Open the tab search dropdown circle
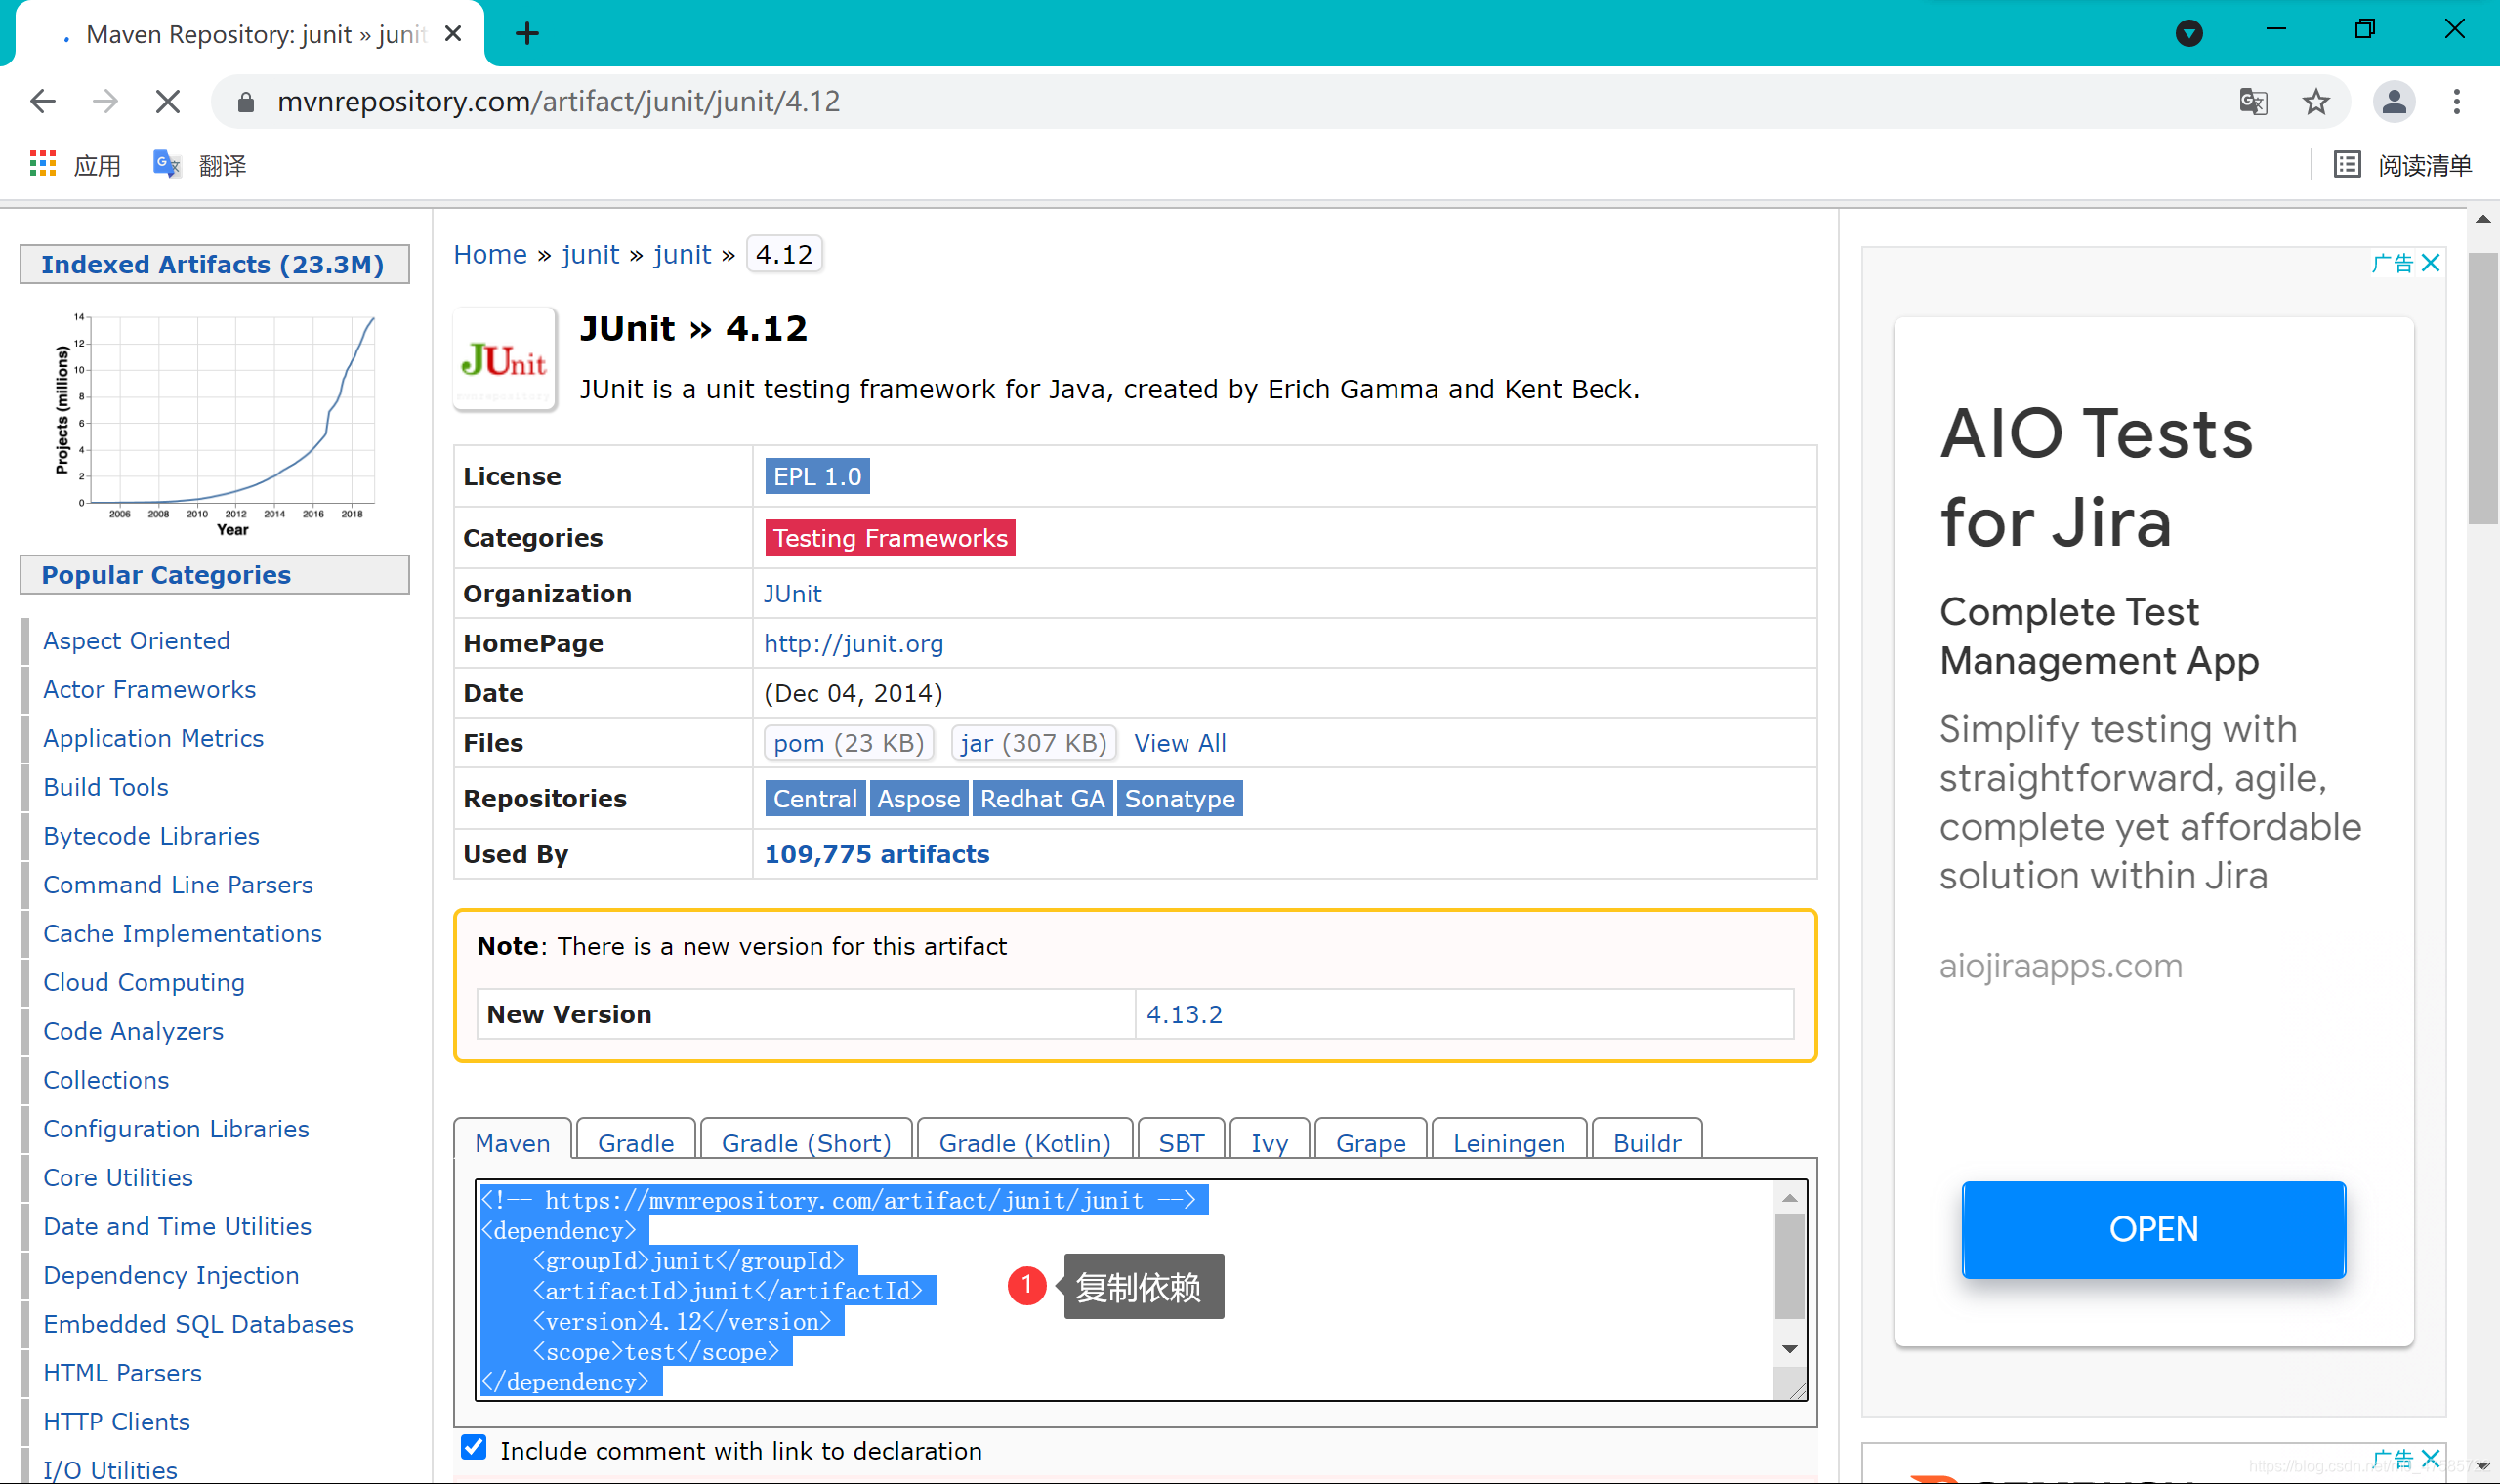 point(2189,33)
